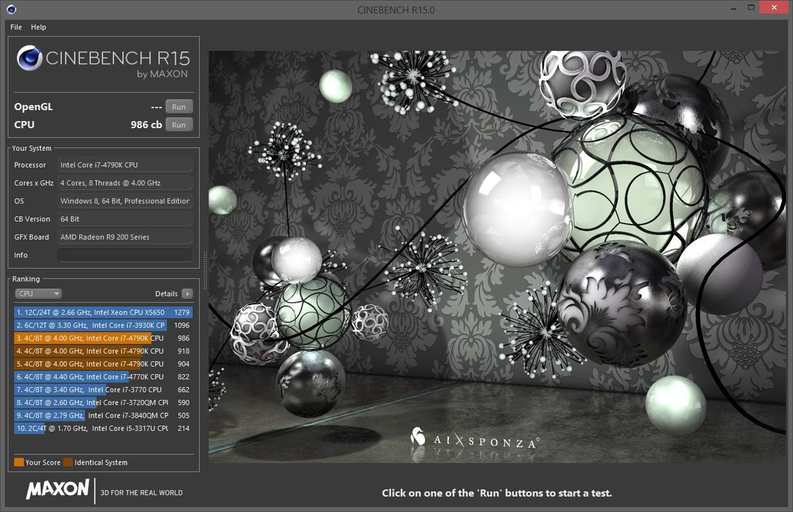Screen dimensions: 793x512
Task: Click the orange Your Score legend swatch
Action: click(19, 462)
